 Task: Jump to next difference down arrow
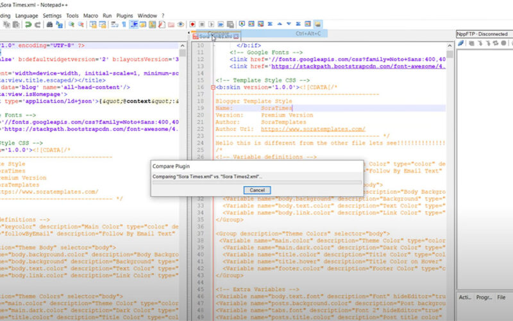pyautogui.click(x=289, y=24)
